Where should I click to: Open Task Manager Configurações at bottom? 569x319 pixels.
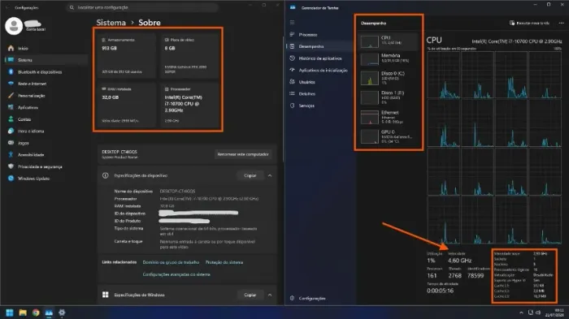coord(311,299)
